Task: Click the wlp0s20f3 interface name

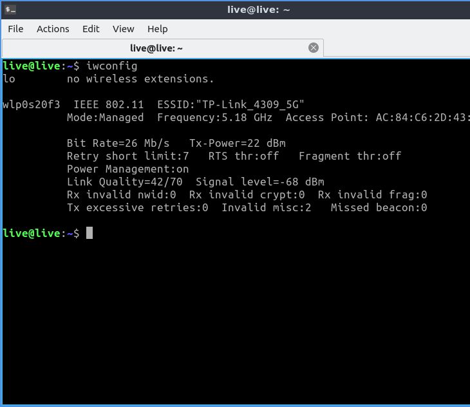Action: click(x=32, y=104)
